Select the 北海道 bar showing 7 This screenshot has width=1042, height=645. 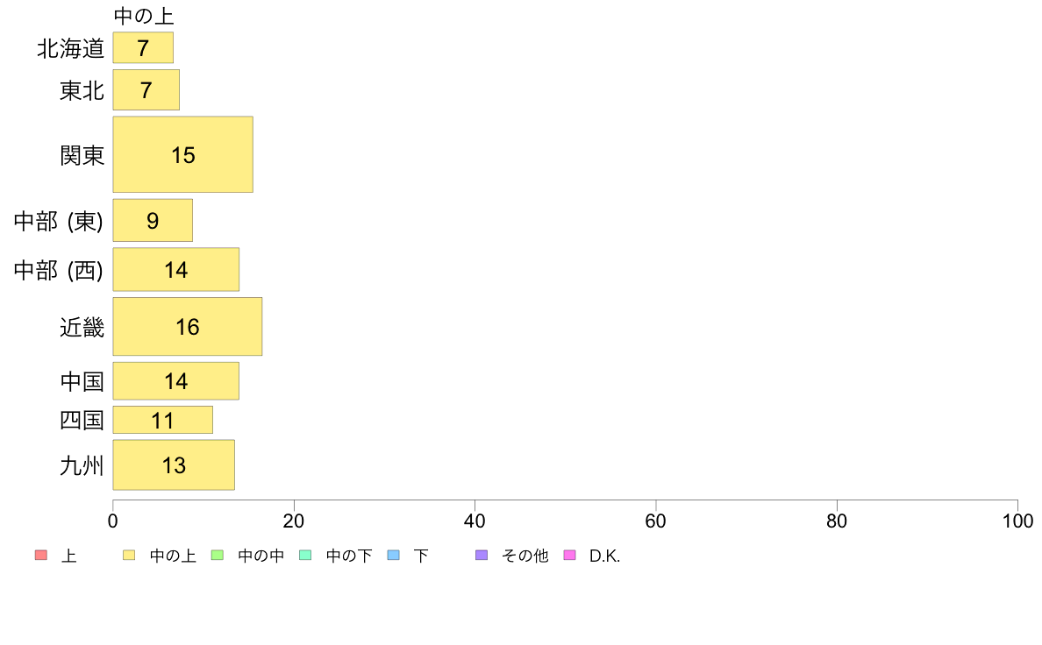143,48
